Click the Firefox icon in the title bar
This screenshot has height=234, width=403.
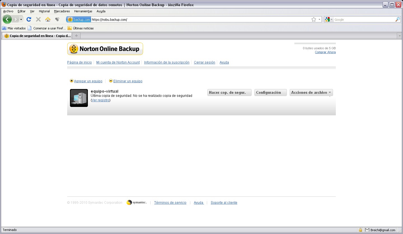[4, 4]
